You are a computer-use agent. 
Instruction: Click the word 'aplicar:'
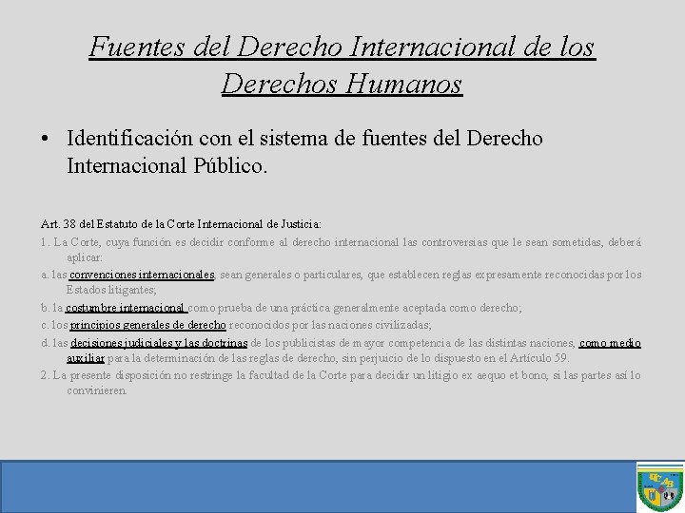[85, 257]
